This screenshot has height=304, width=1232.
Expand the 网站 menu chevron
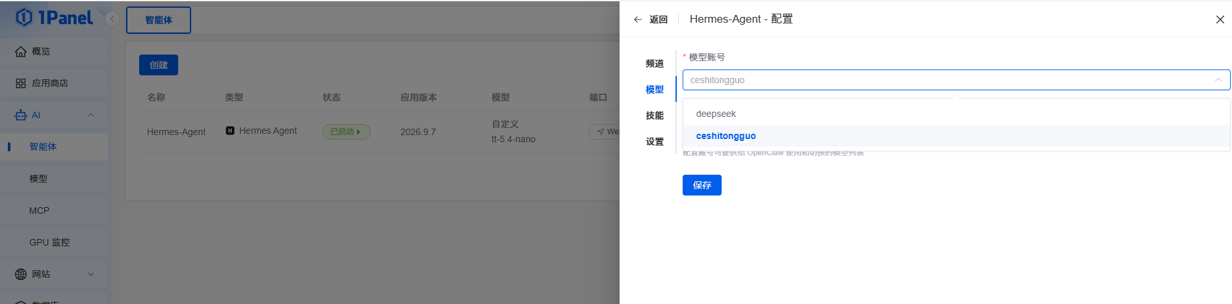91,274
